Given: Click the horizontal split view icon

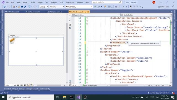Looking at the screenshot, I should tap(70, 83).
